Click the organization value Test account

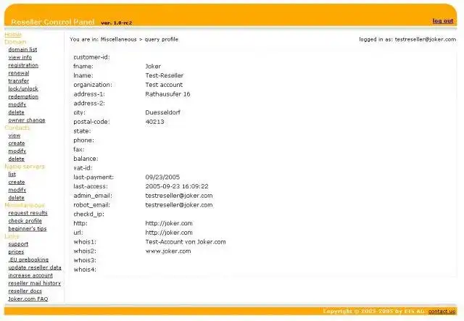pos(164,85)
